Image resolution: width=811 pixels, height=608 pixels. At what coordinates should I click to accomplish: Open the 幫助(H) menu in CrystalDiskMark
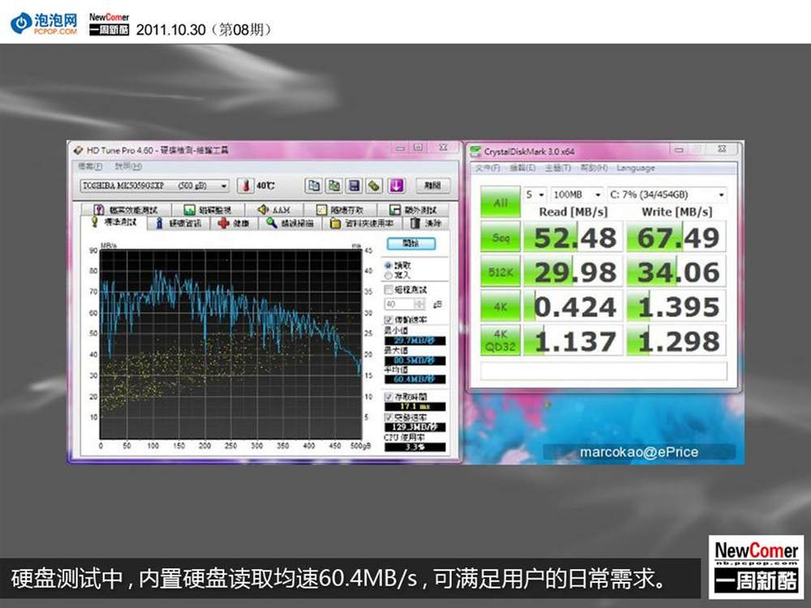(x=594, y=168)
